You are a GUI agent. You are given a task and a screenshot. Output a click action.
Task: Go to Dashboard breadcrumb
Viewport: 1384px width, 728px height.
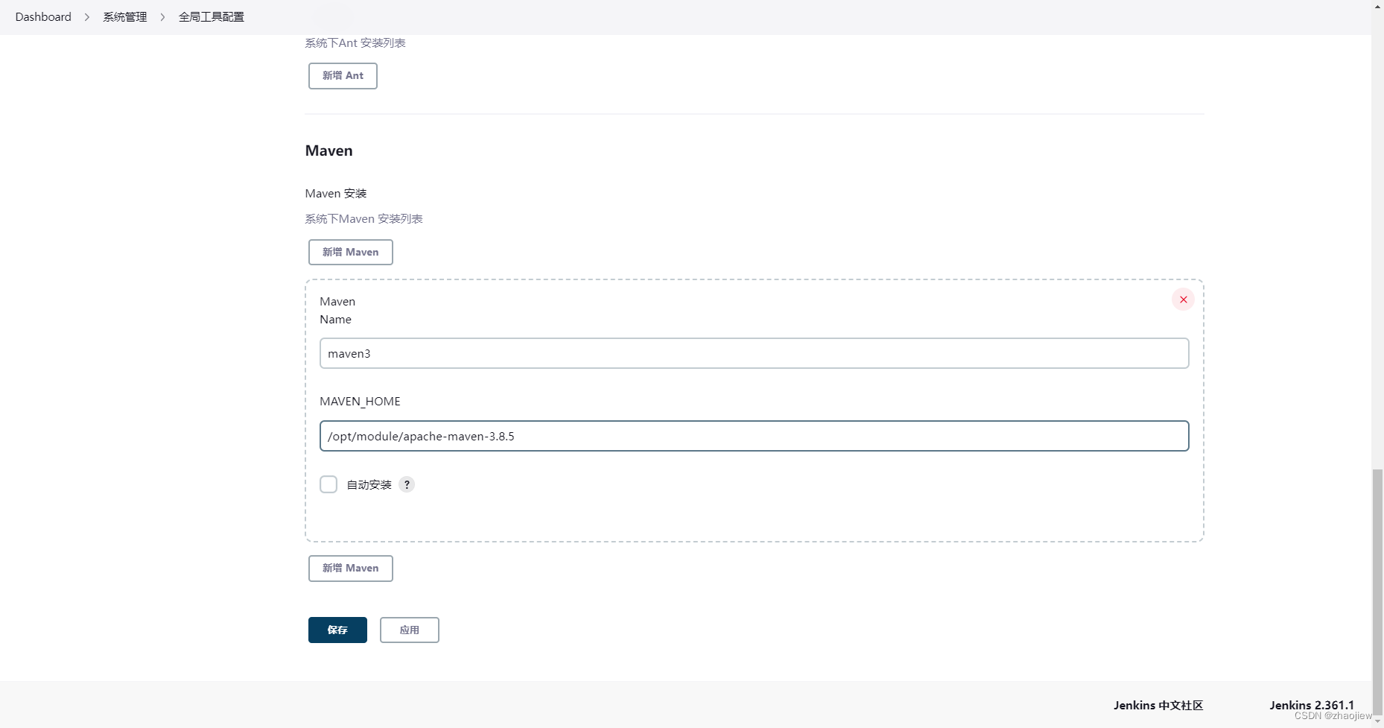click(43, 17)
